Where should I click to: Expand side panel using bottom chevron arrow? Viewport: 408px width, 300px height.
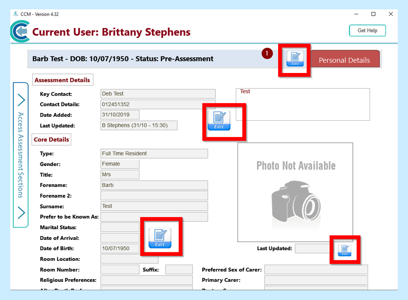click(21, 213)
